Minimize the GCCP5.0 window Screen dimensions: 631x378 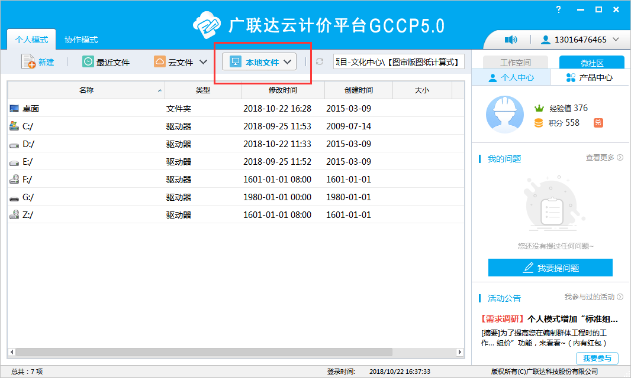click(580, 9)
